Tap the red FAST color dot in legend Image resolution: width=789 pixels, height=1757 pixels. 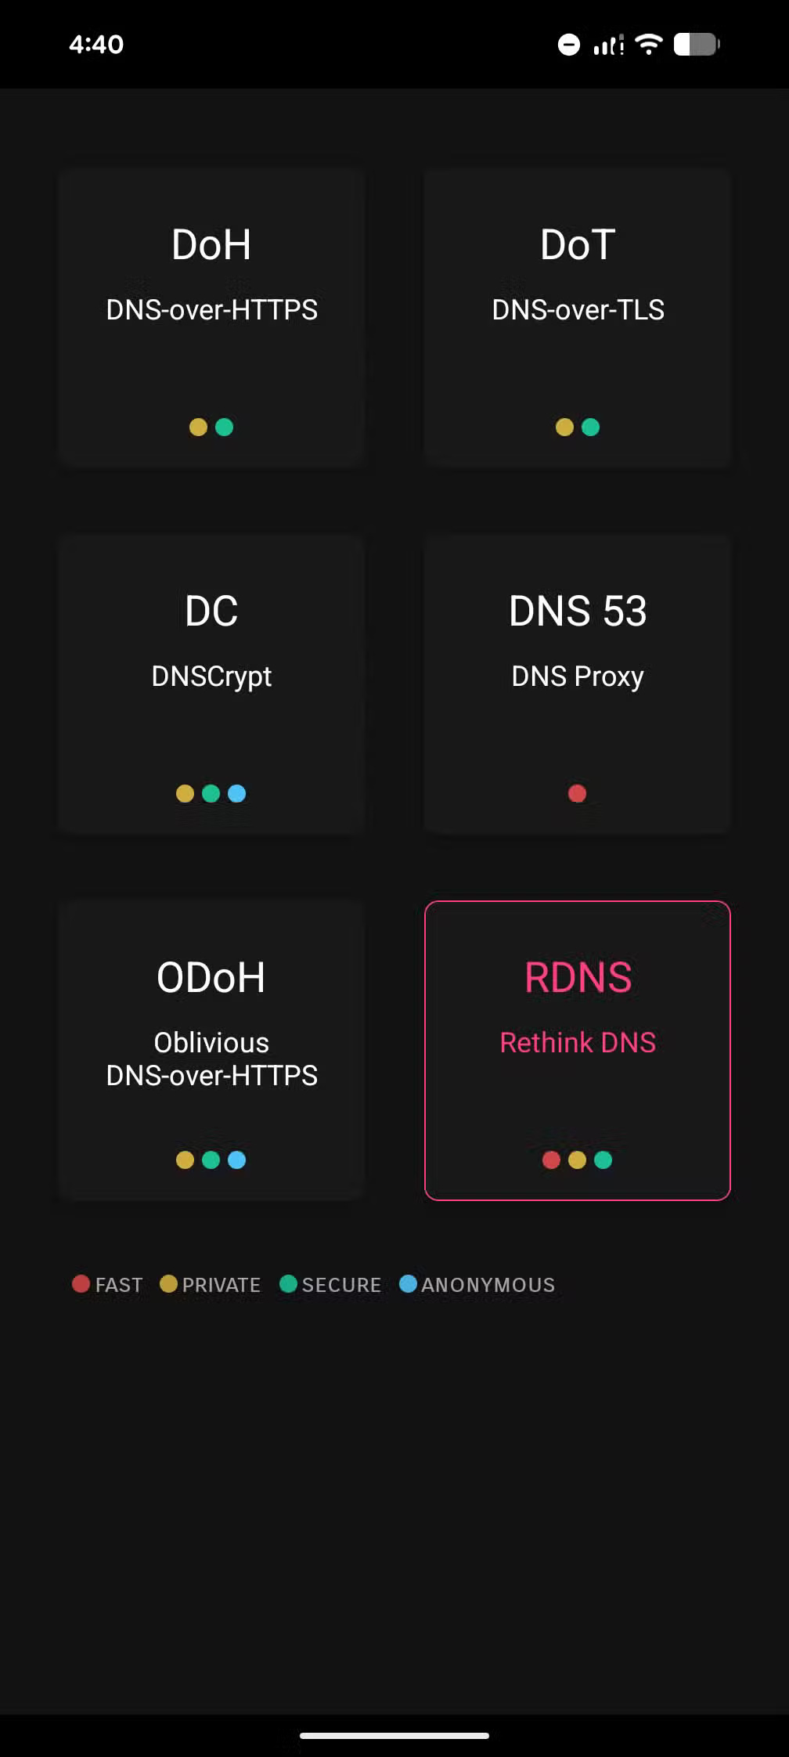pyautogui.click(x=80, y=1284)
